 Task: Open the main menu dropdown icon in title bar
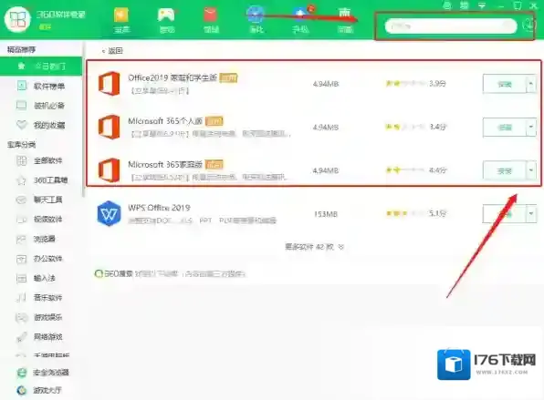(482, 5)
